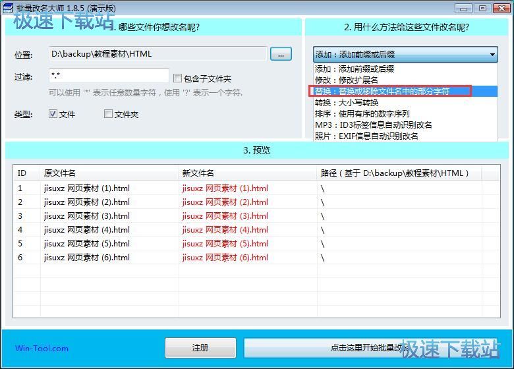The height and width of the screenshot is (369, 514).
Task: Click red new filename jisuxz 网页素材 (4).html
Action: (x=225, y=230)
